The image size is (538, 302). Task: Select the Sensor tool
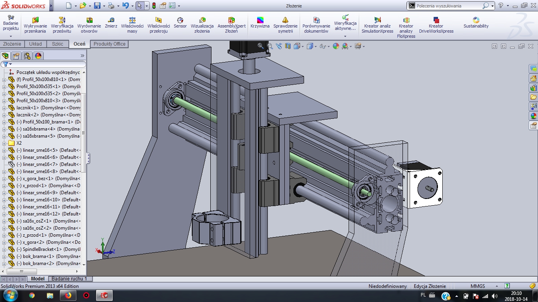coord(180,23)
